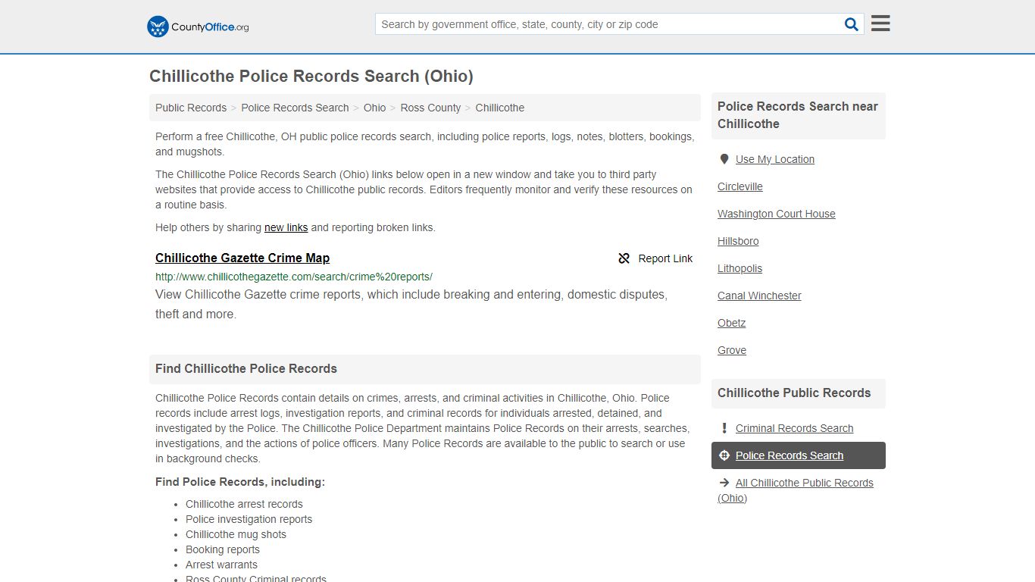Screen dimensions: 1035x582
Task: Open the Canal Winchester link
Action: (x=759, y=296)
